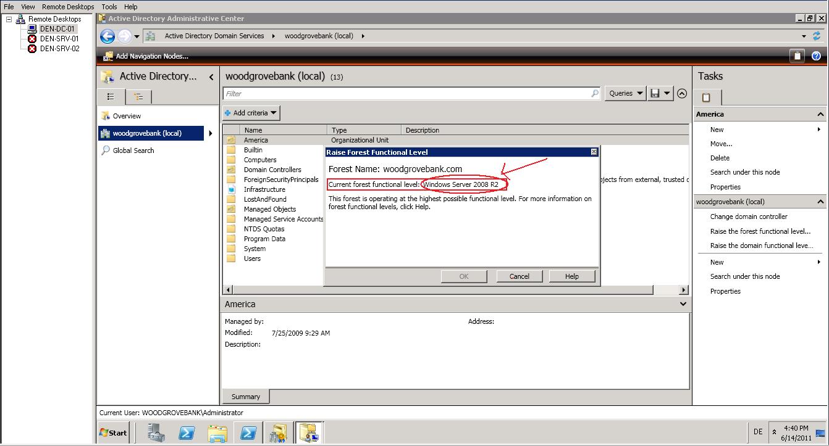Open Add criteria dropdown
Screen dimensions: 829x446
click(x=251, y=113)
